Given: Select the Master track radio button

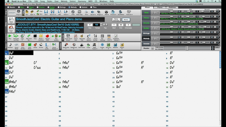Looking at the screenshot, I should click(8, 7).
